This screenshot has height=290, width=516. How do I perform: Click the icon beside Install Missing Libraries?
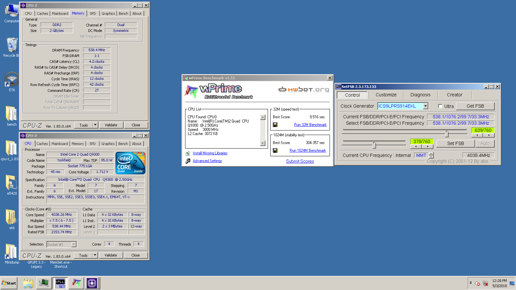point(188,153)
